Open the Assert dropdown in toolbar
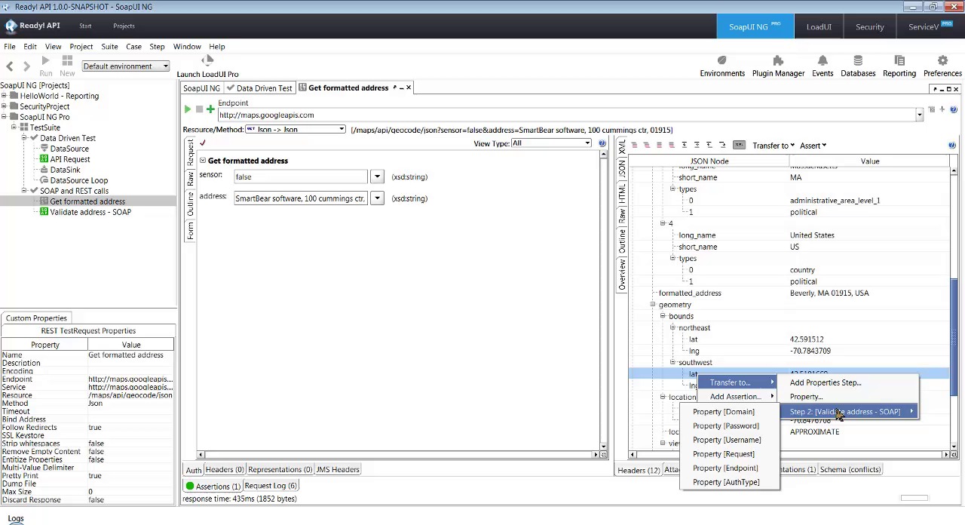 [x=813, y=146]
